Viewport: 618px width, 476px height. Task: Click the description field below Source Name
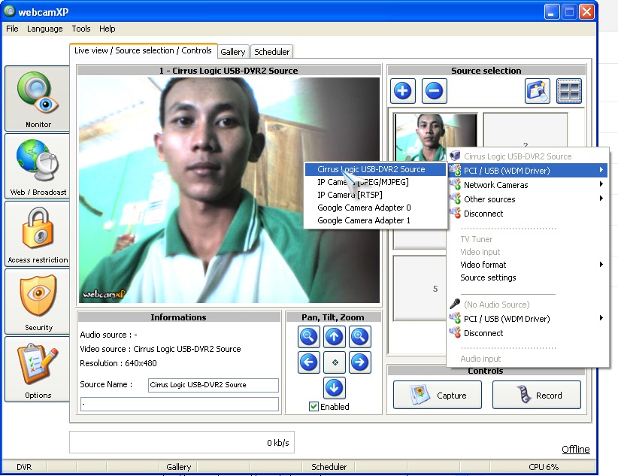pos(180,405)
